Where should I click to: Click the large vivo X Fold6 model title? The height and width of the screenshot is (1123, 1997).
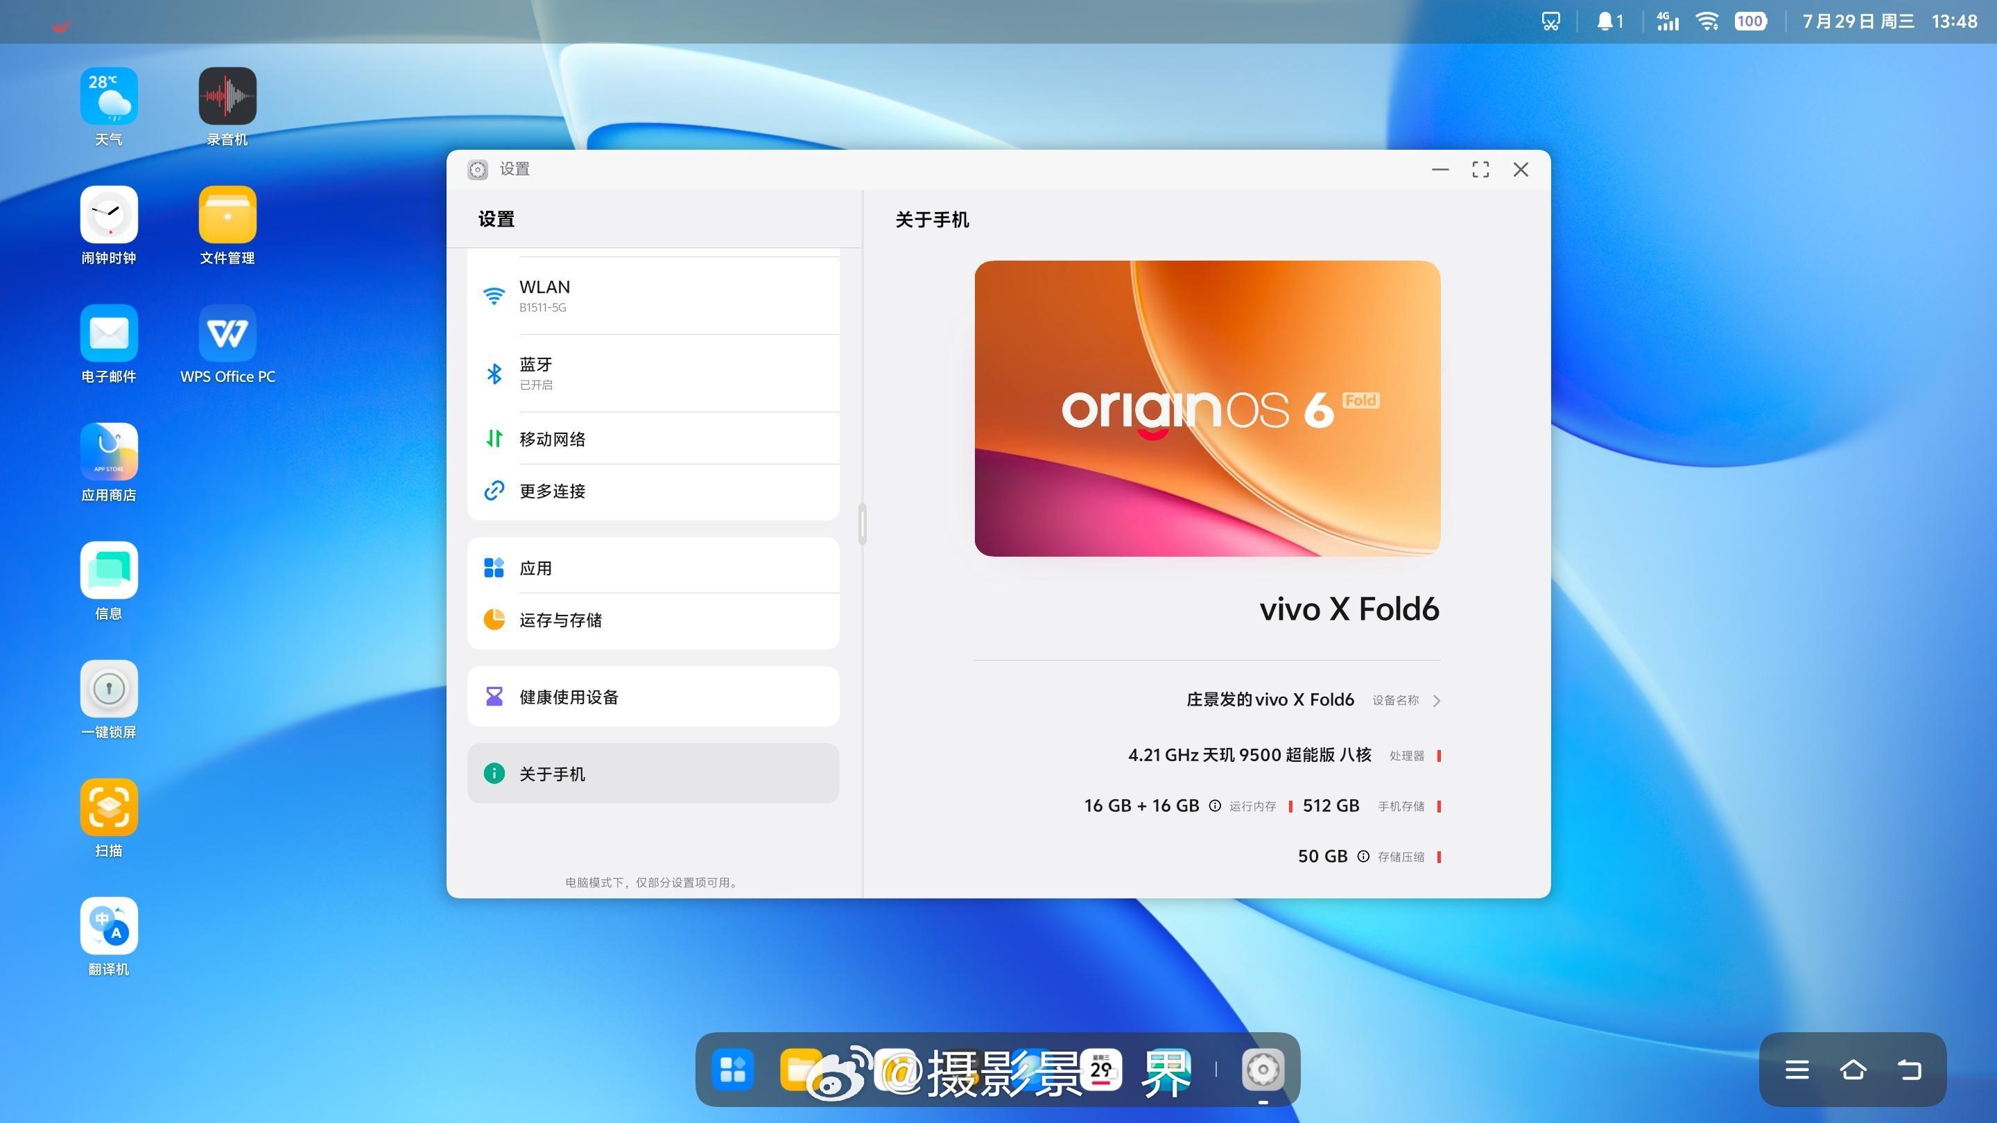tap(1349, 609)
